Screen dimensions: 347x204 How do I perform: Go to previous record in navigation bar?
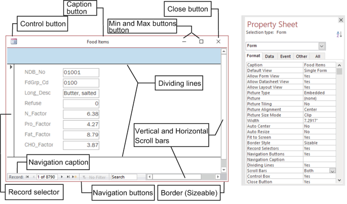[33, 177]
